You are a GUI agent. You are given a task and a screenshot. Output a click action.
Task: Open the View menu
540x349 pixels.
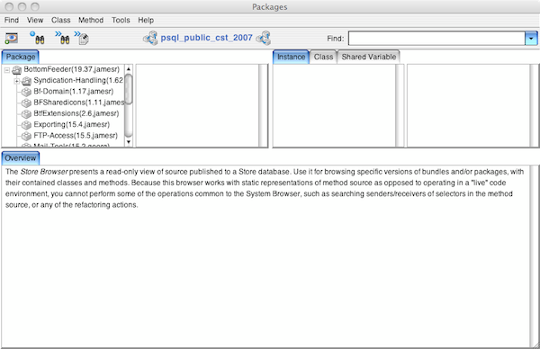35,20
